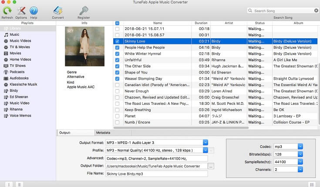
Task: Select the Audiobooks book icon
Action: [6, 78]
